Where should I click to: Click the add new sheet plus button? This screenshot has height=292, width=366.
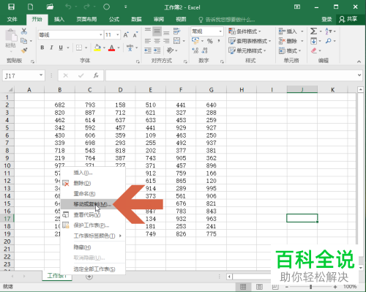click(89, 277)
